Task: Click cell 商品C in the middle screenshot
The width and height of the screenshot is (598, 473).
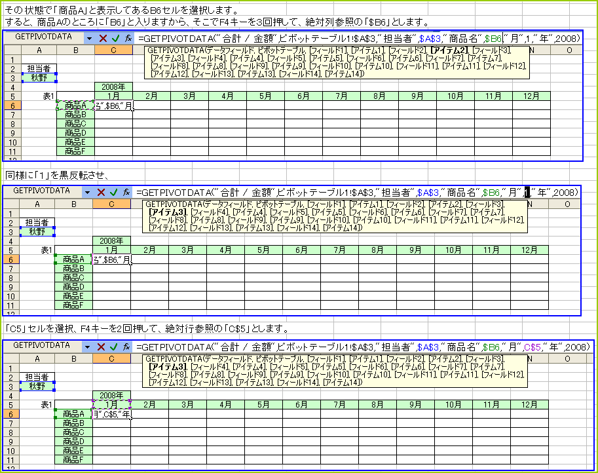Action: (x=73, y=278)
